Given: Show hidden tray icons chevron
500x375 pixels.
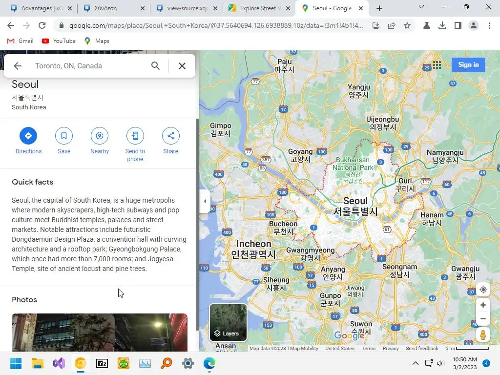Looking at the screenshot, I should tap(415, 363).
